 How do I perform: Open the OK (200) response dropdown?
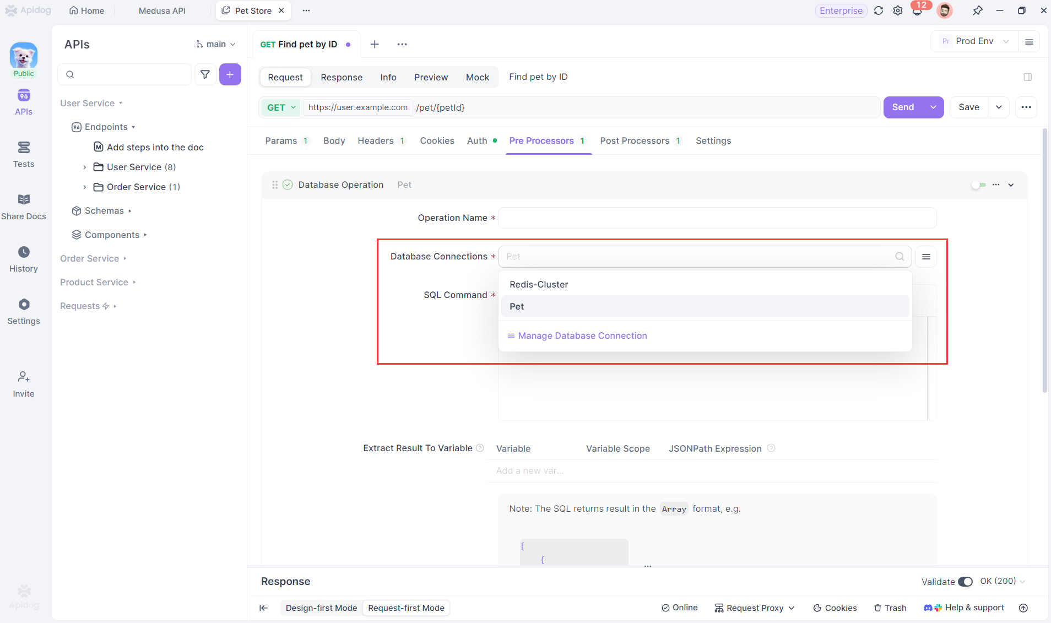1003,582
